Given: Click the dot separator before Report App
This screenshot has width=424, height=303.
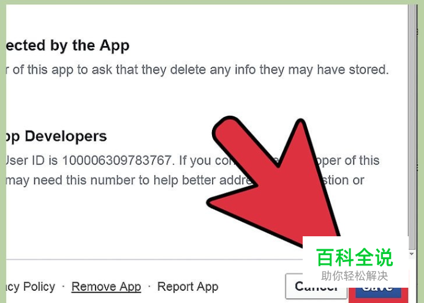Looking at the screenshot, I should click(x=150, y=286).
